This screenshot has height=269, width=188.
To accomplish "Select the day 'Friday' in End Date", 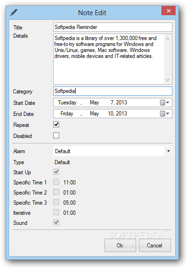I will [67, 114].
